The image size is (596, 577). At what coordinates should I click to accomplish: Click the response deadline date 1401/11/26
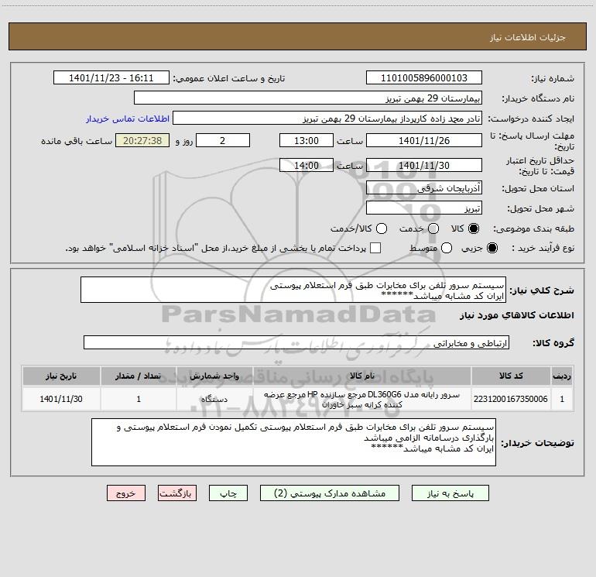pyautogui.click(x=424, y=140)
